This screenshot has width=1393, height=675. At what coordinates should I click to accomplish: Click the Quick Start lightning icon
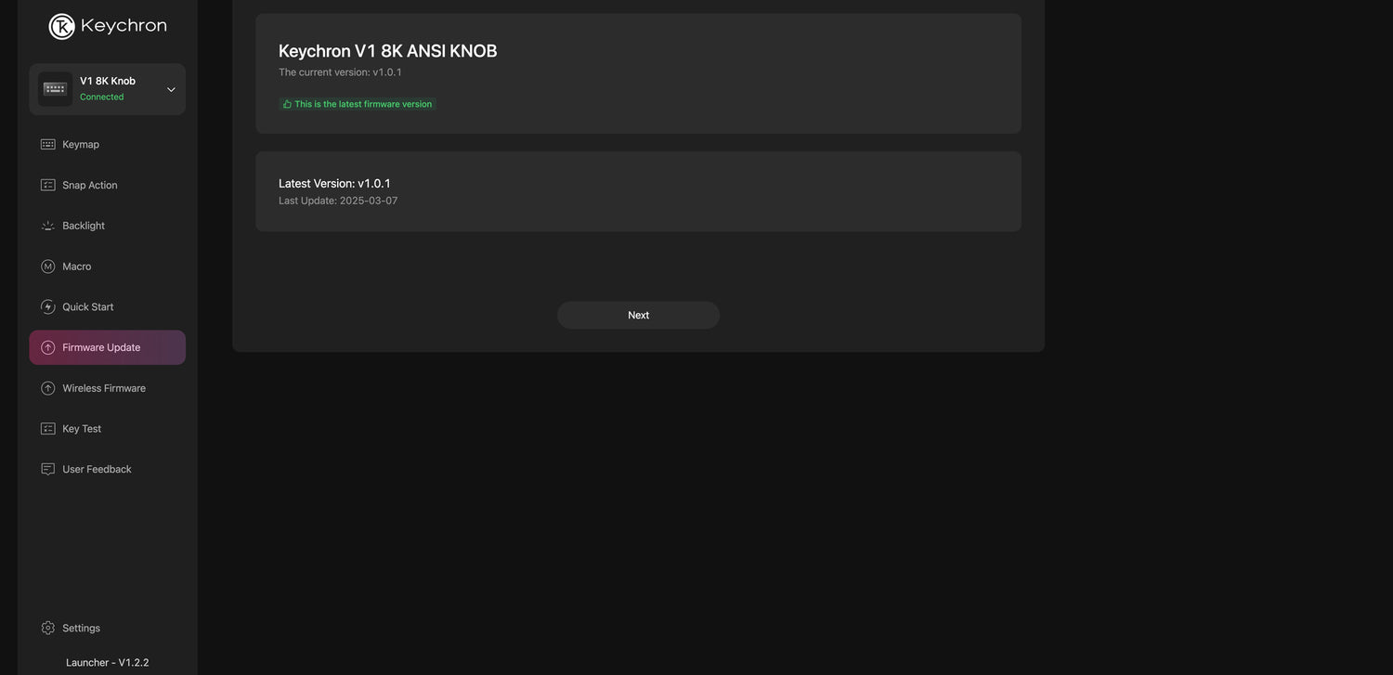coord(47,306)
